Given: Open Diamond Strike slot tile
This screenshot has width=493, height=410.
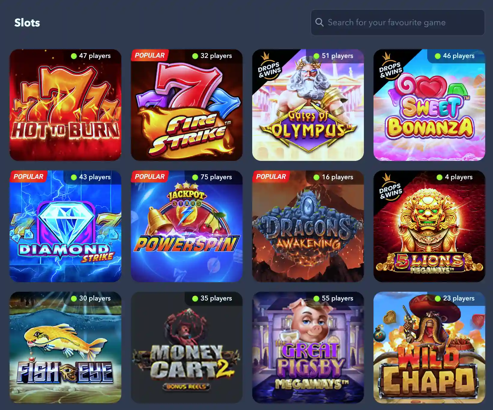Looking at the screenshot, I should (x=65, y=226).
